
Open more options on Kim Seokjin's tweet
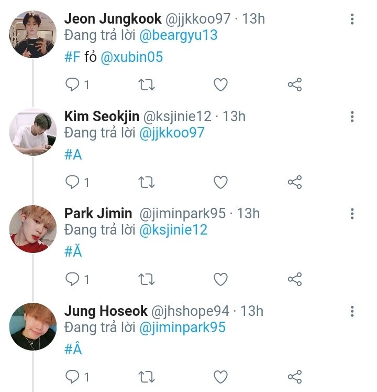tap(352, 116)
